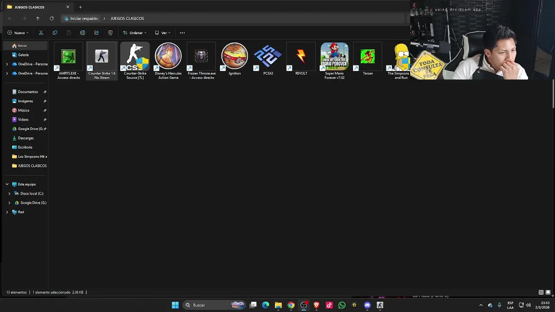This screenshot has height=312, width=555.
Task: Open Brave browser from taskbar
Action: (317, 305)
